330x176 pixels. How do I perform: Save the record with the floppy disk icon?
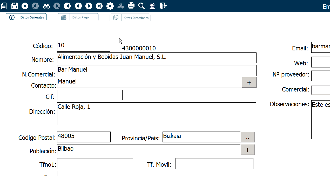coord(15,6)
